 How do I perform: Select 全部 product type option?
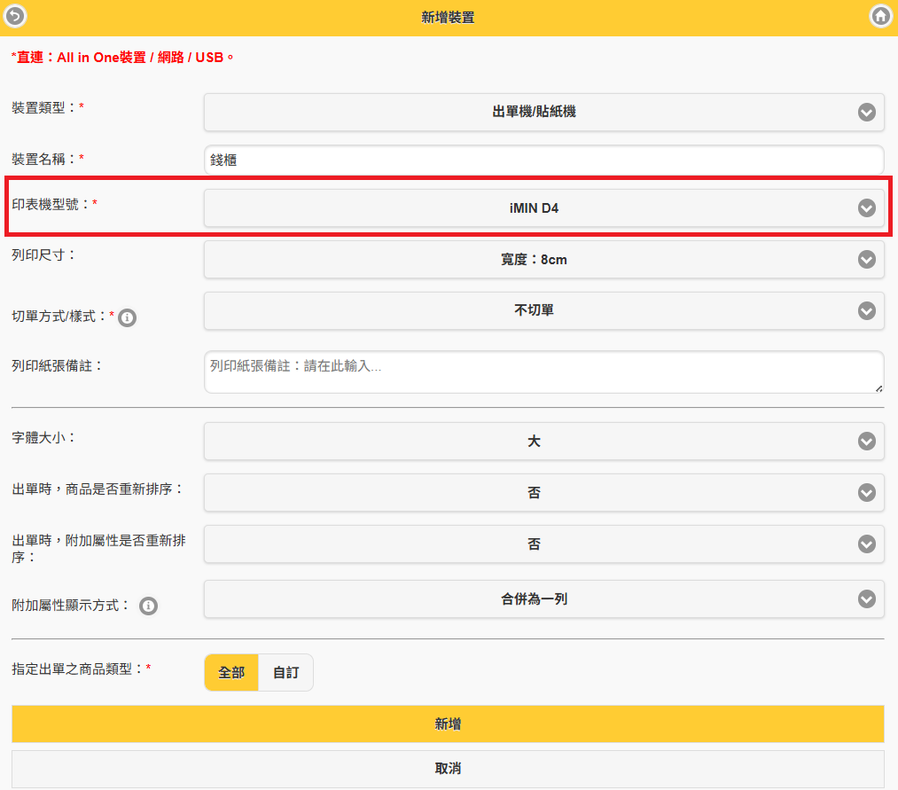click(231, 673)
